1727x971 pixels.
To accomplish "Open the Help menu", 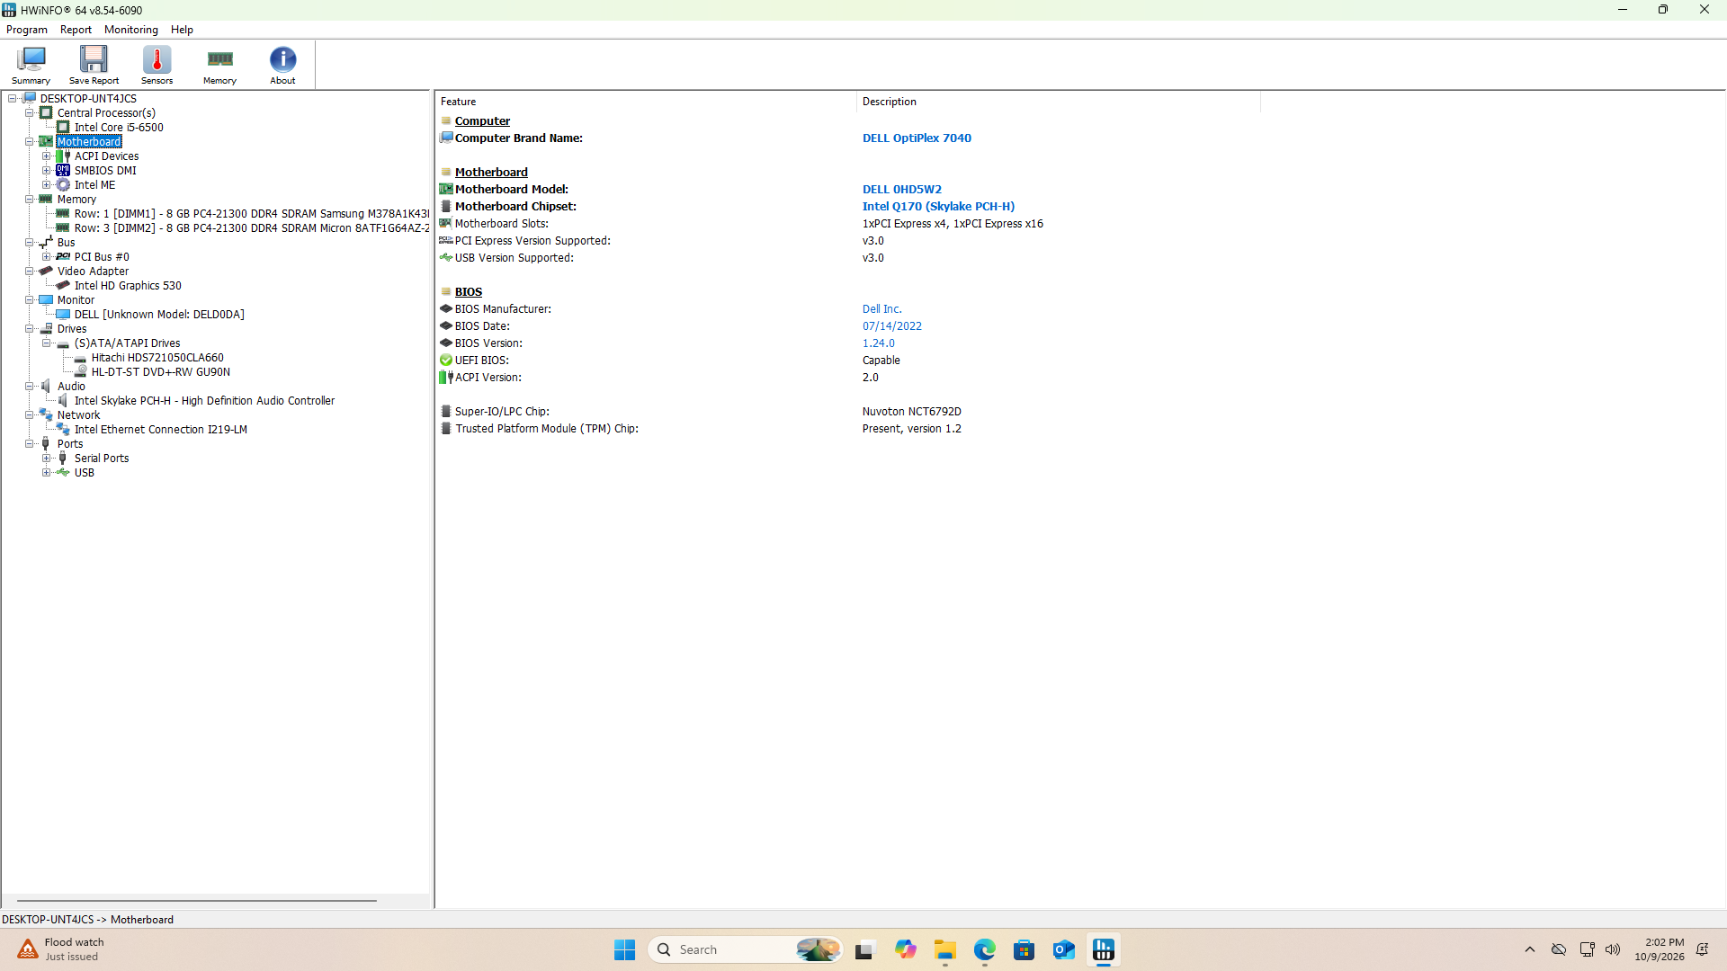I will [182, 30].
